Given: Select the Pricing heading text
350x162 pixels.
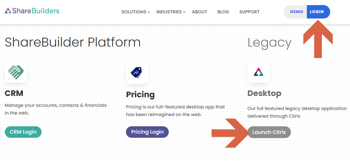Looking at the screenshot, I should 140,94.
